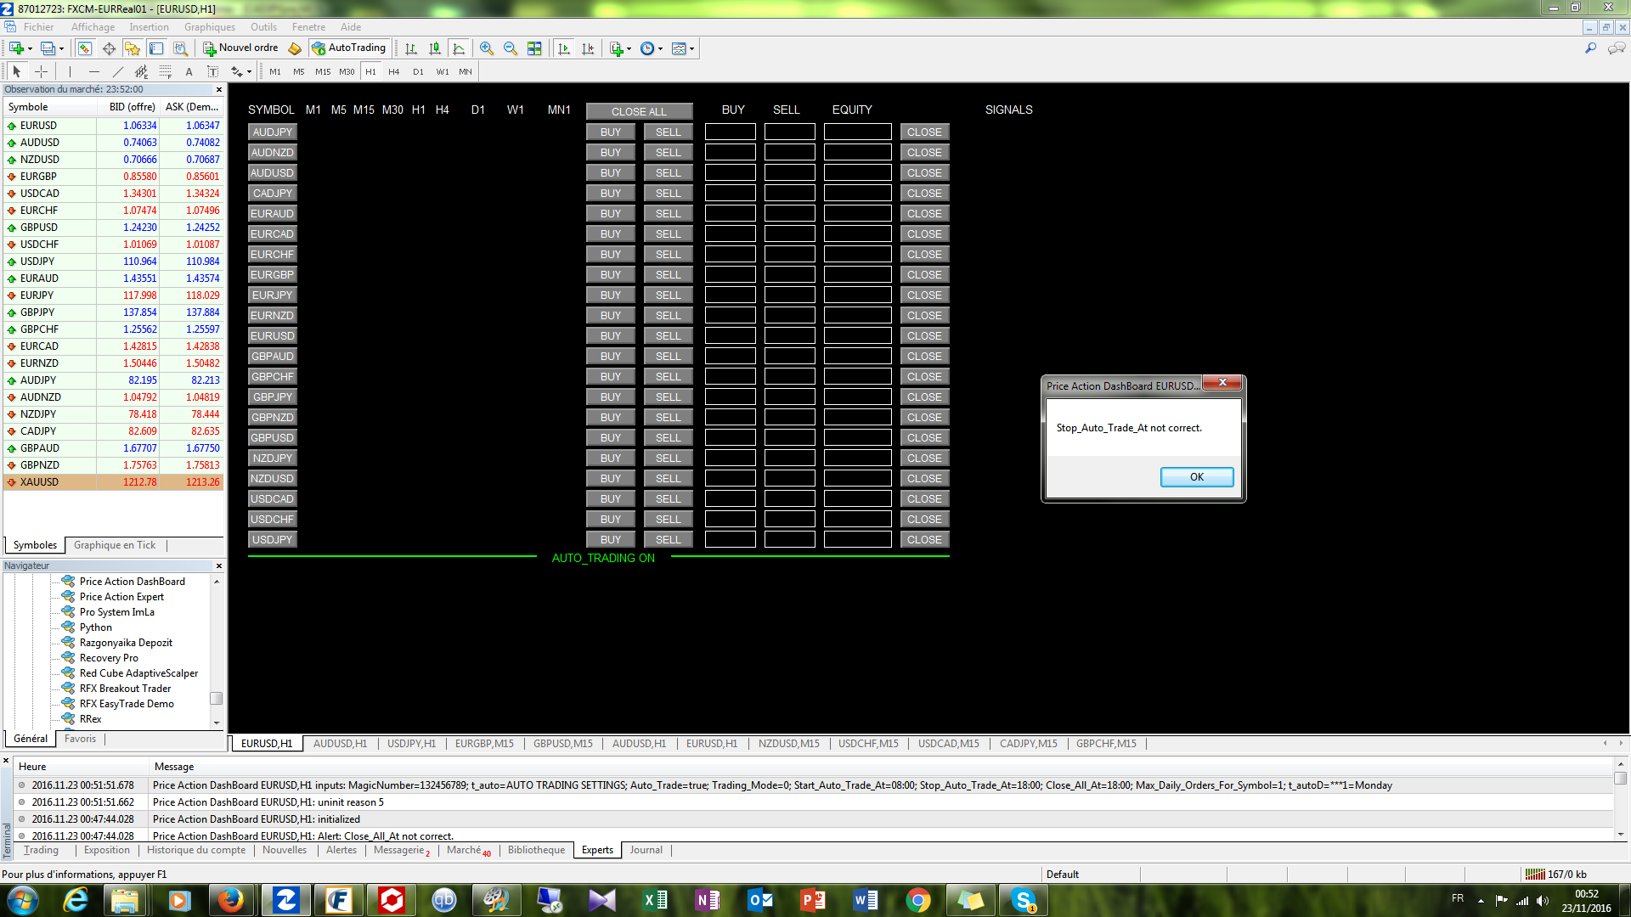Click the zoom in chart icon
This screenshot has width=1631, height=917.
[x=486, y=48]
